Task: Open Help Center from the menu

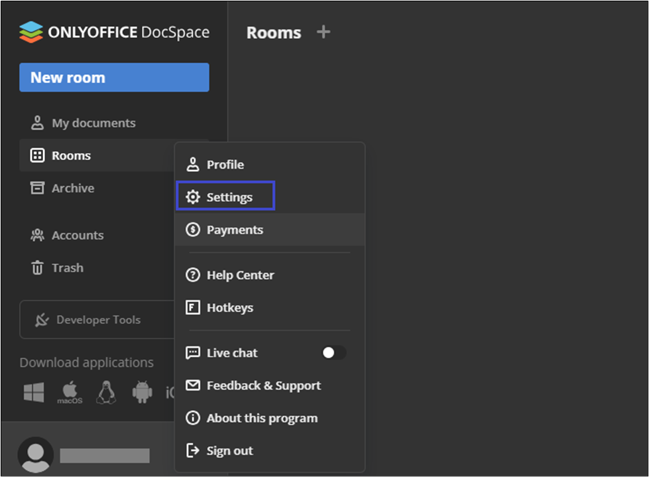Action: (x=240, y=275)
